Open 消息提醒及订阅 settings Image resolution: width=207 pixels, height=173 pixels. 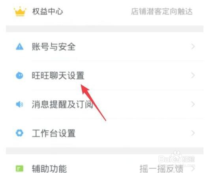(x=105, y=104)
